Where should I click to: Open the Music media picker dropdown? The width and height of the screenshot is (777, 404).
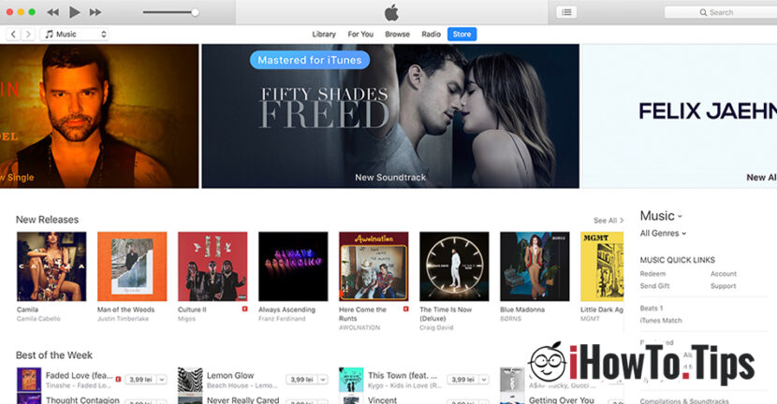[x=75, y=35]
